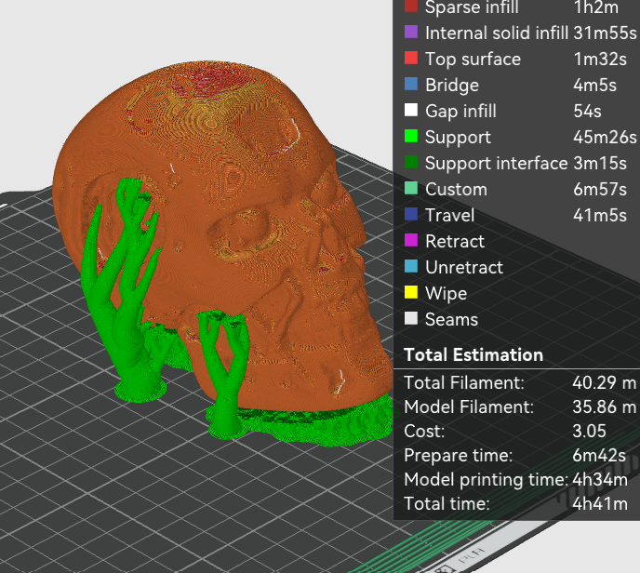Click the Cost value 3.05
Viewport: 640px width, 573px height.
coord(589,431)
